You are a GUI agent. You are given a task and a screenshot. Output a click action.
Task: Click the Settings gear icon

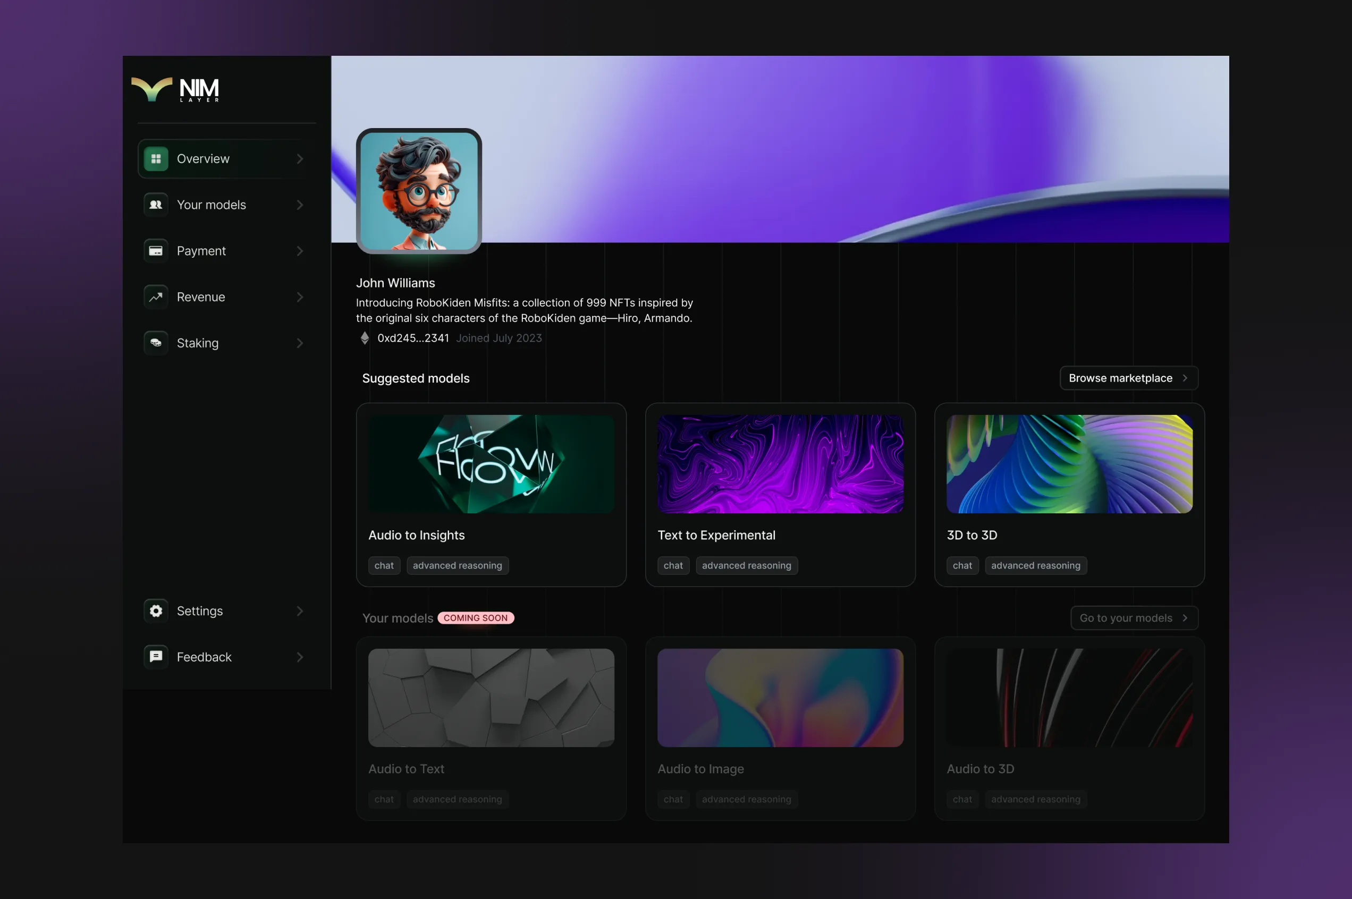click(156, 610)
